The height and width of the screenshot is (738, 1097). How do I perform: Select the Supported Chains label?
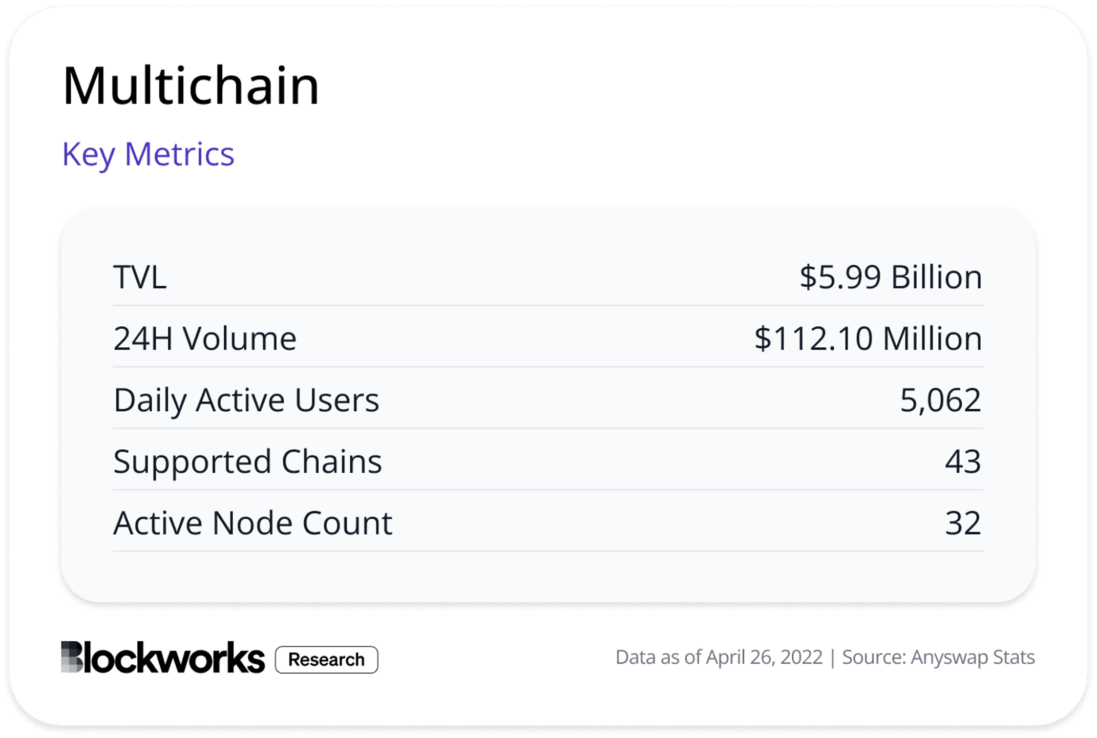[248, 462]
